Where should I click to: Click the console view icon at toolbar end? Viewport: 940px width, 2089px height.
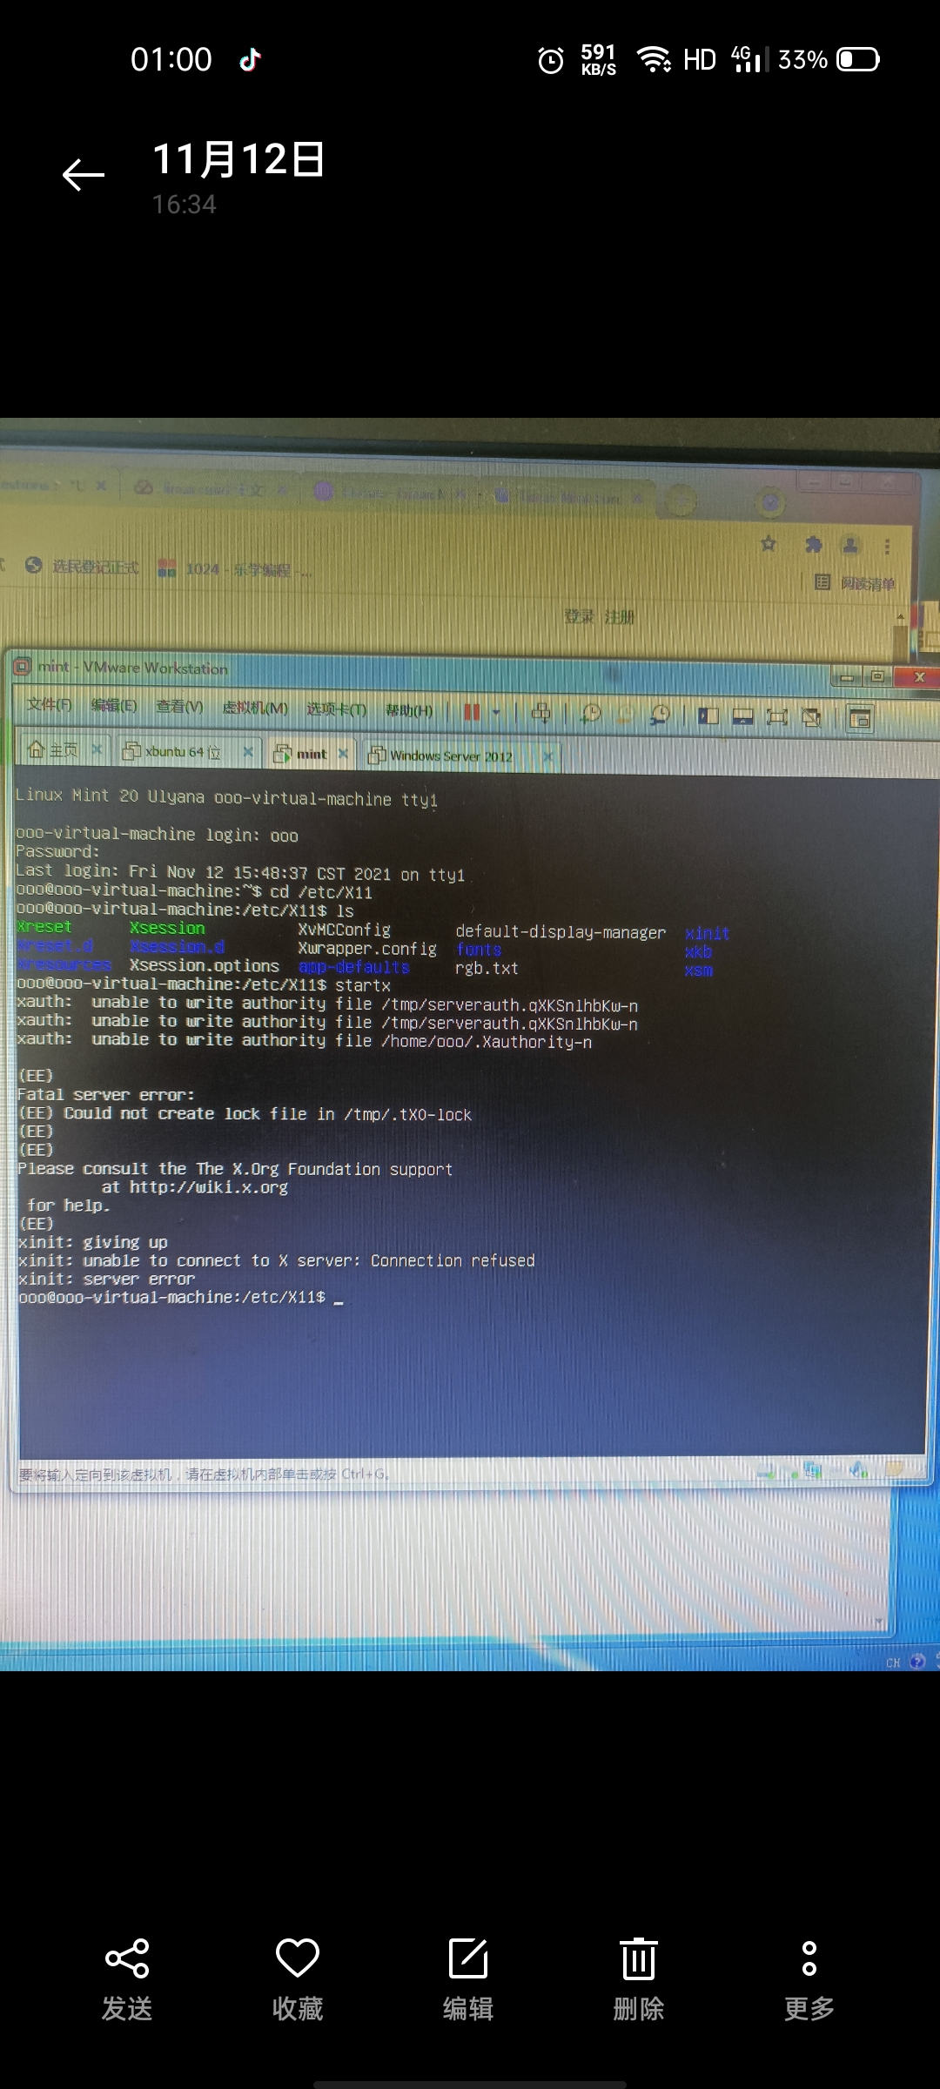(860, 719)
